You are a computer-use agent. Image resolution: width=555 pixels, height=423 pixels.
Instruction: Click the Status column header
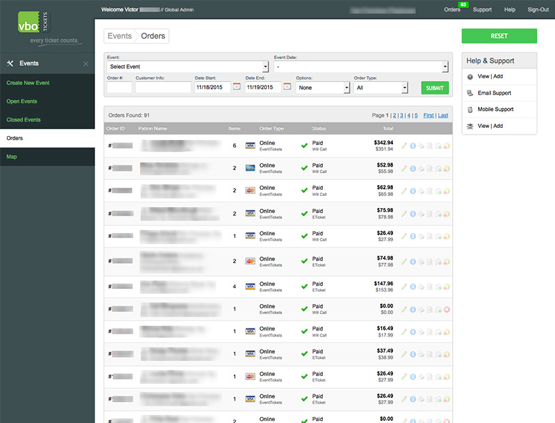[319, 129]
